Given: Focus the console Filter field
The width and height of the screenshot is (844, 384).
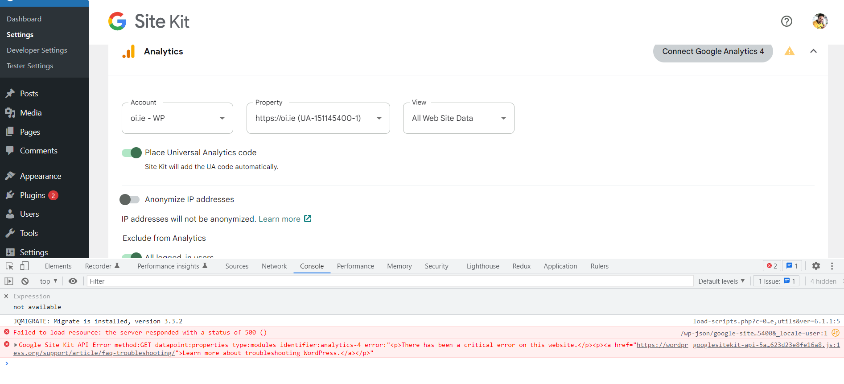Looking at the screenshot, I should pyautogui.click(x=390, y=281).
